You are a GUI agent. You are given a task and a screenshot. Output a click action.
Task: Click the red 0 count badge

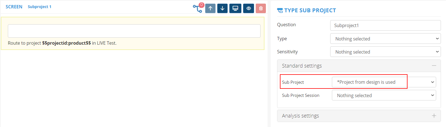click(x=202, y=5)
